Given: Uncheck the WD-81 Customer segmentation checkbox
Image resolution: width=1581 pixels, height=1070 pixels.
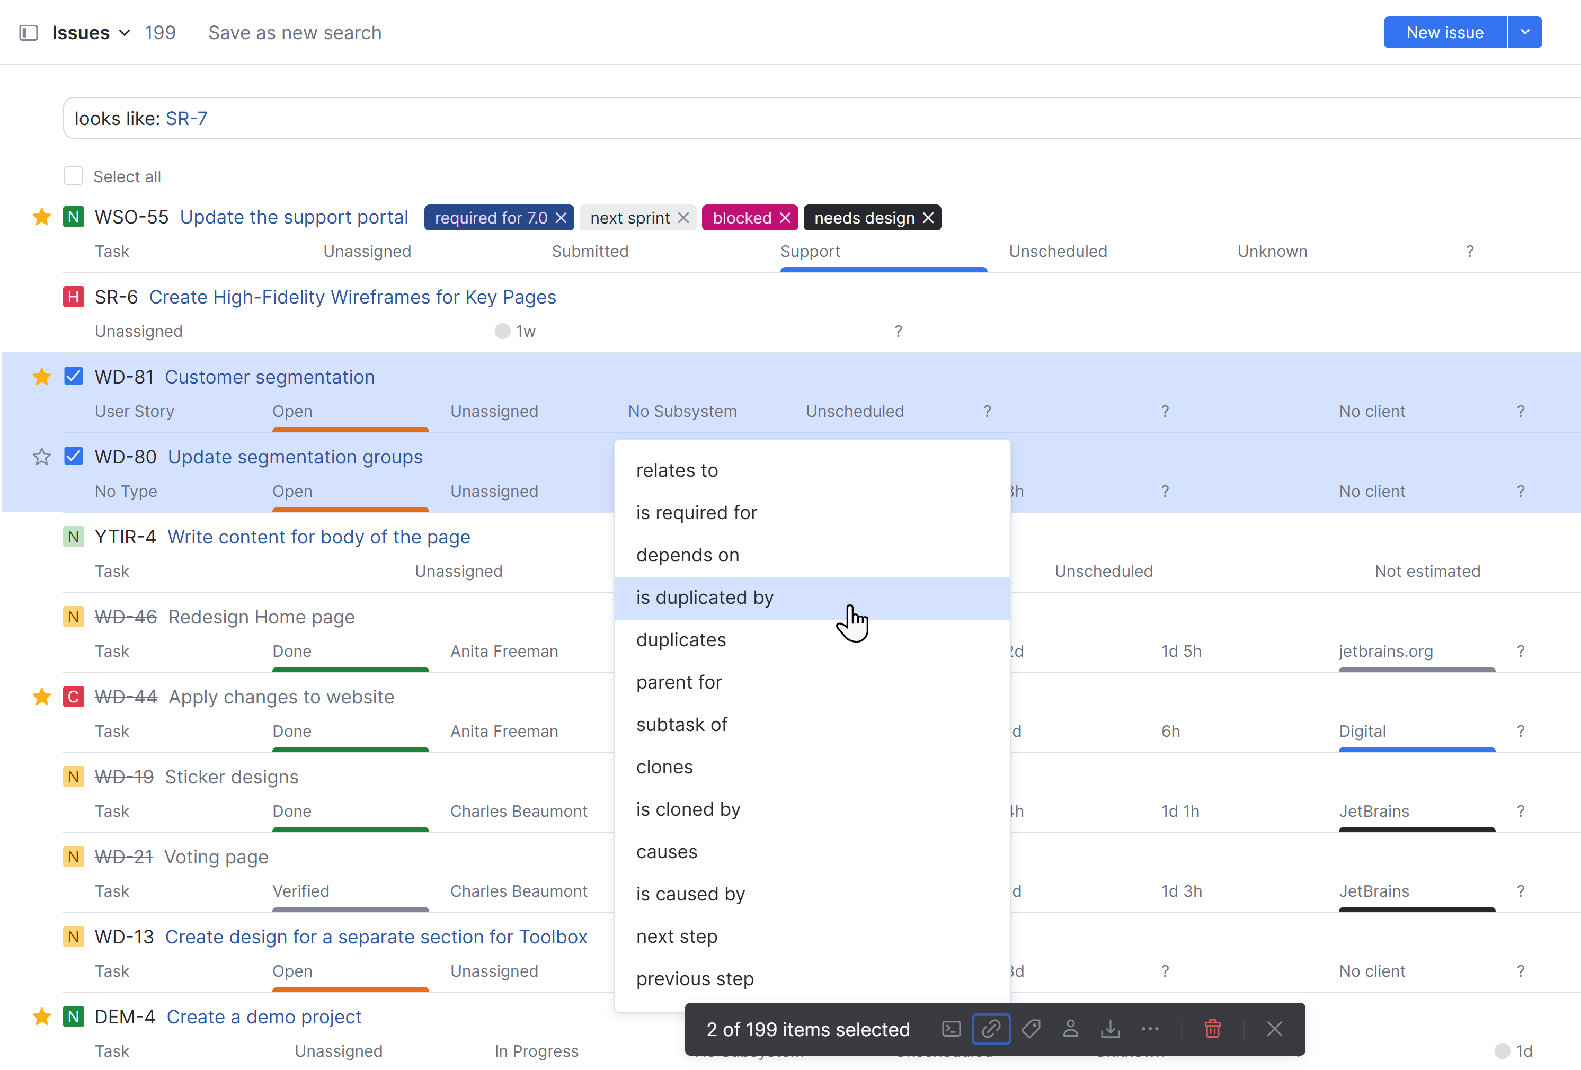Looking at the screenshot, I should point(74,376).
